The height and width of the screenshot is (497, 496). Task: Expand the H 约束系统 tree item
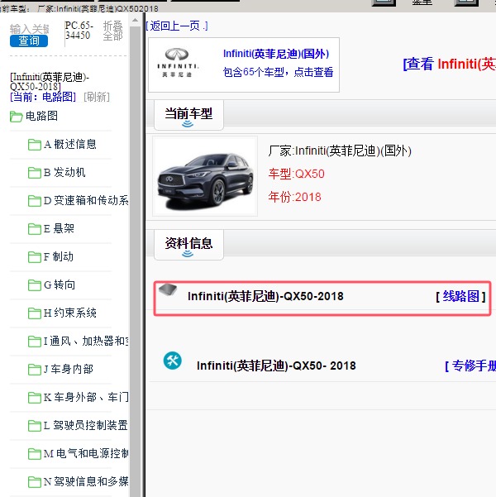click(x=70, y=313)
